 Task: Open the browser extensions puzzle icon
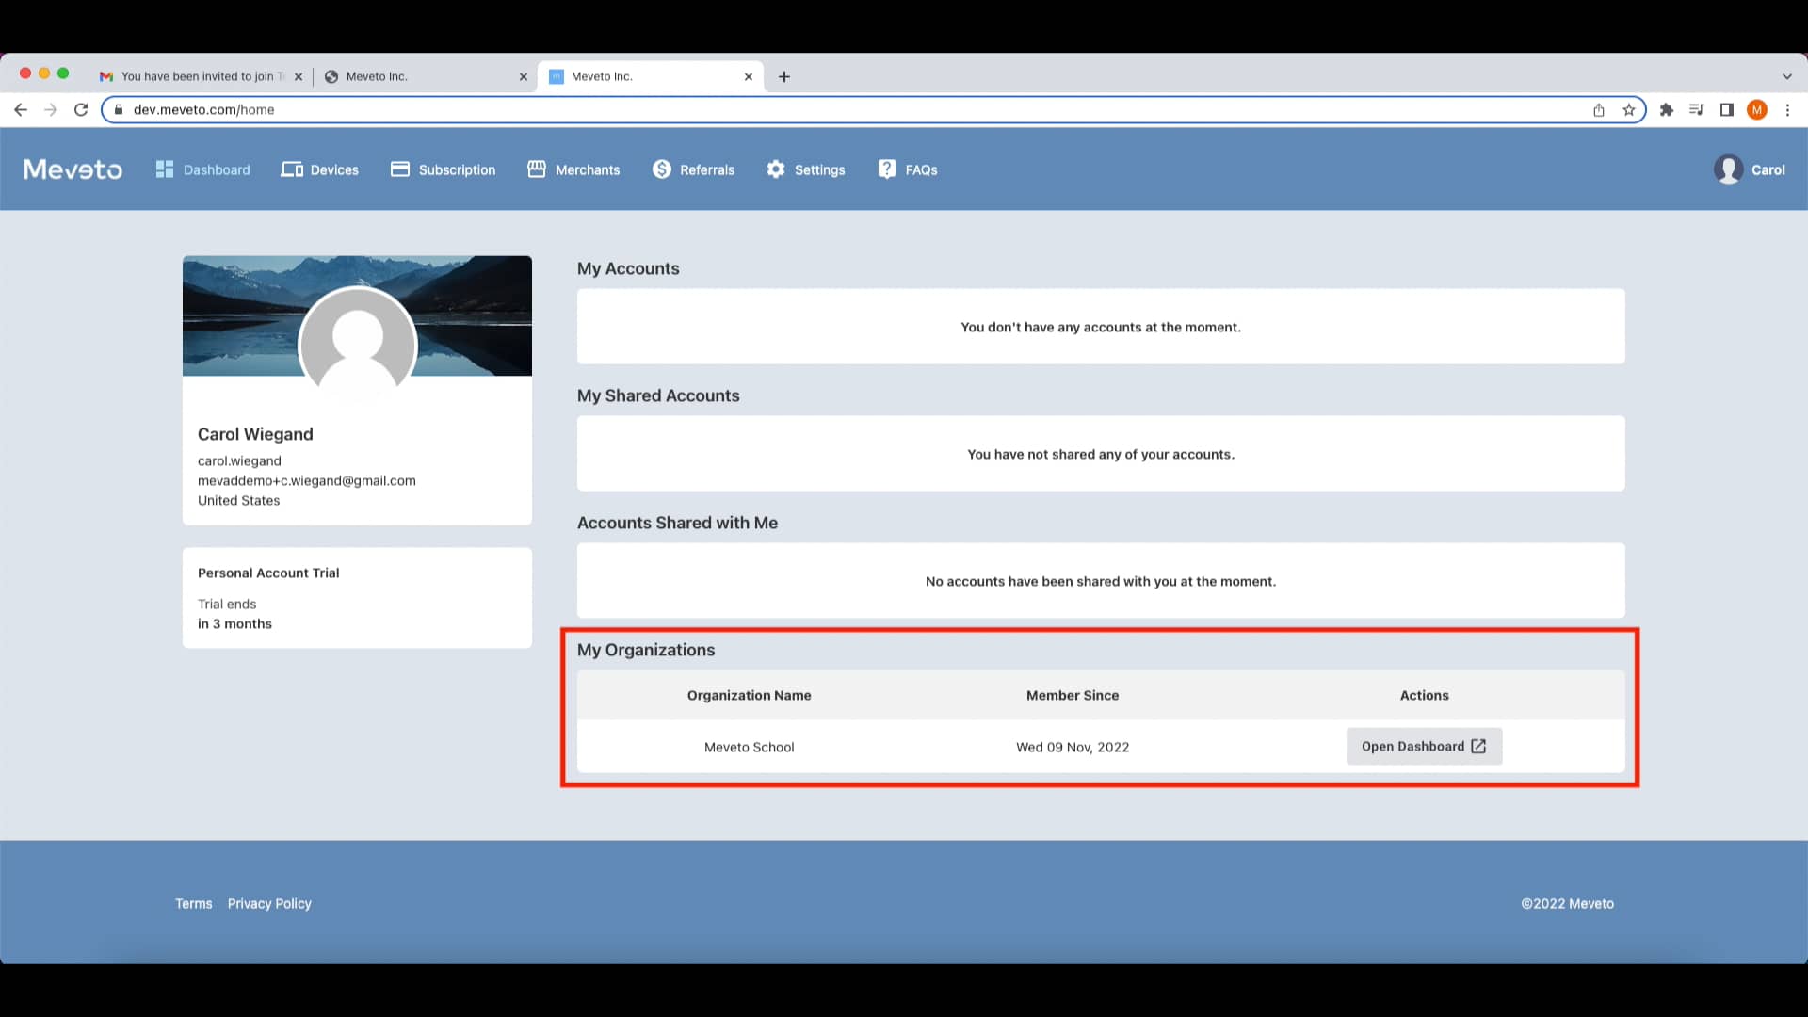[1666, 109]
